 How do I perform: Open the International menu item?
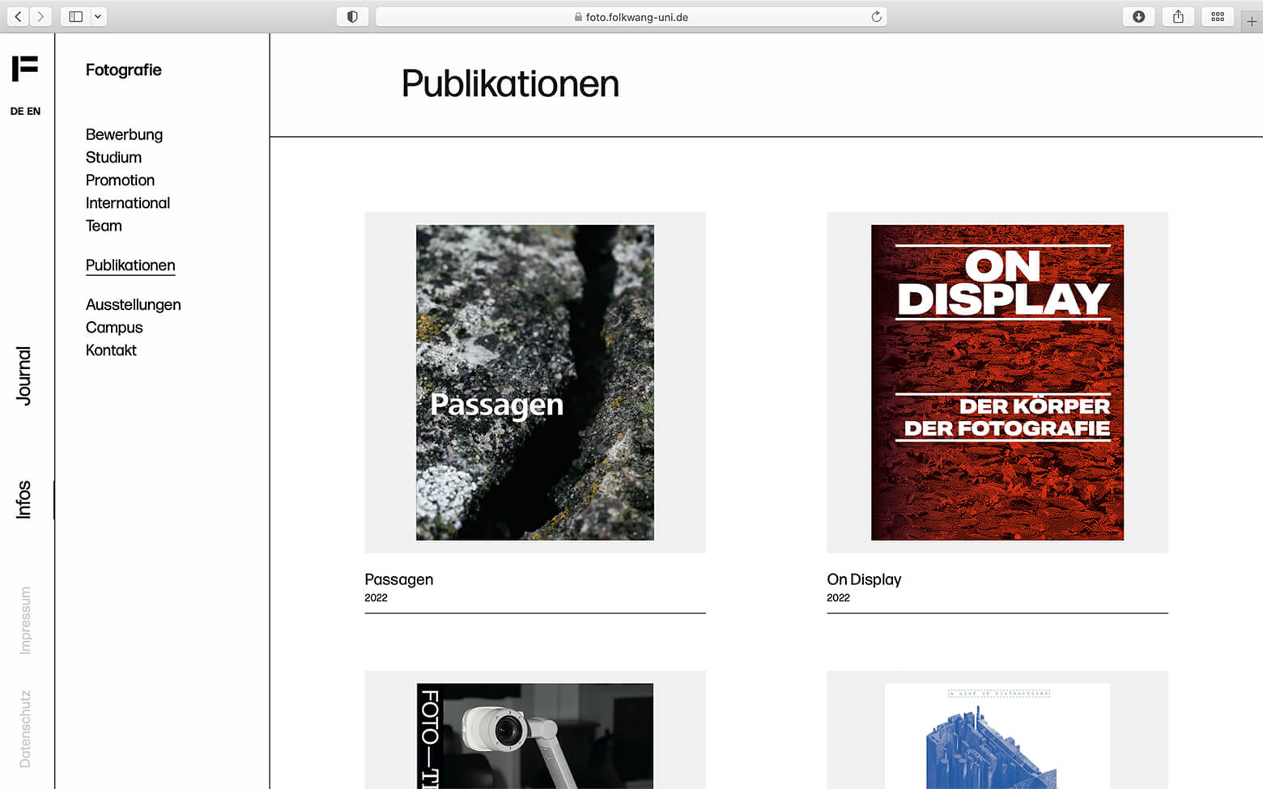click(x=128, y=202)
